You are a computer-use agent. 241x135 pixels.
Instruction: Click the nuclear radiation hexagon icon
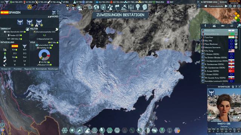29,7
